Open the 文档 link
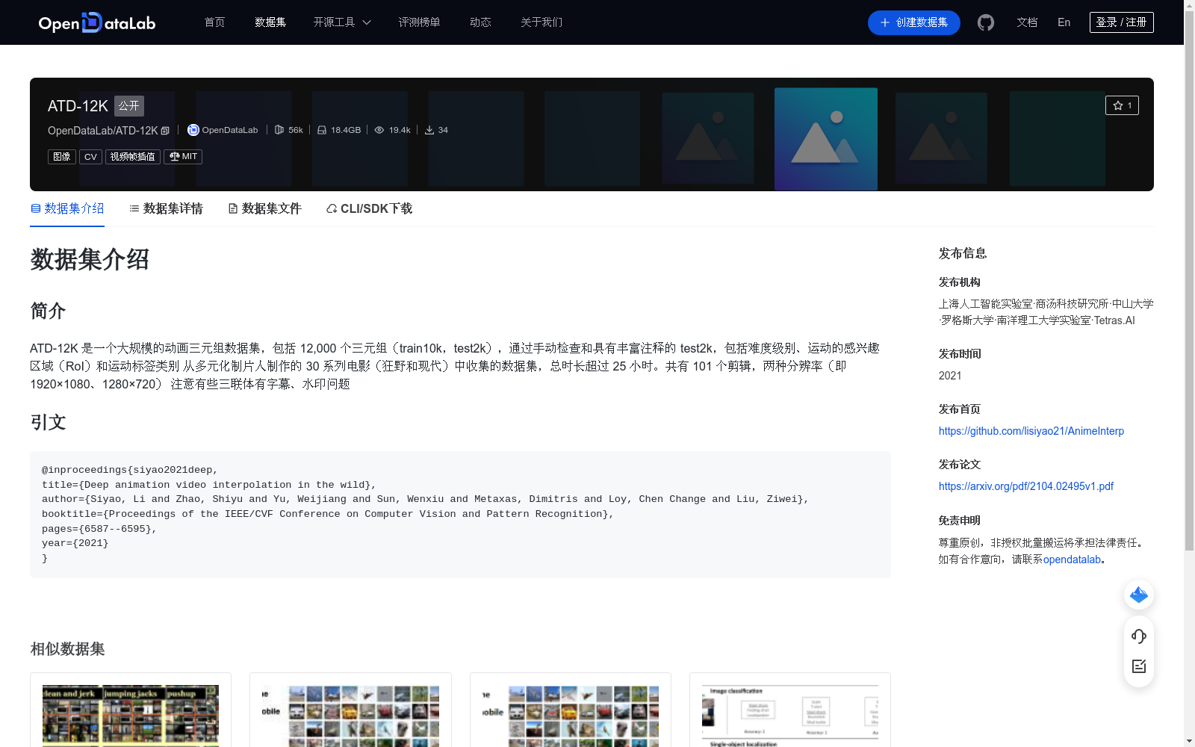Image resolution: width=1195 pixels, height=747 pixels. (x=1027, y=22)
